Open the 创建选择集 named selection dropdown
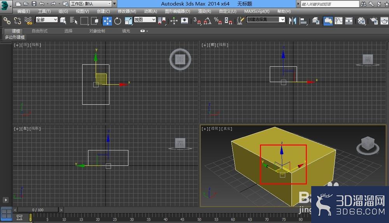Screen dimensions: 389x223 pyautogui.click(x=266, y=19)
